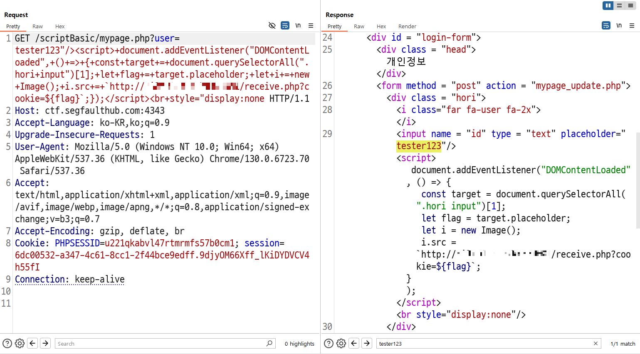Switch Request view to Hex tab
The height and width of the screenshot is (354, 640).
coord(60,26)
